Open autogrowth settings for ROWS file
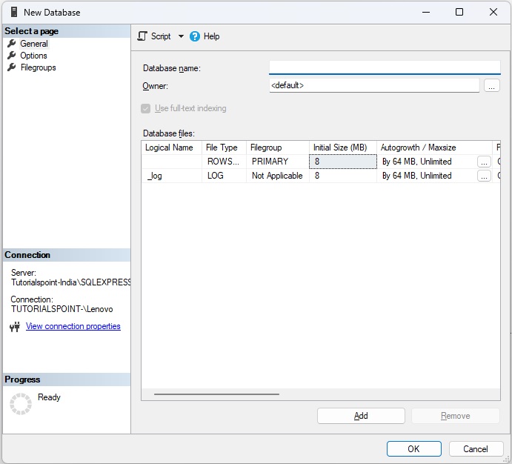Viewport: 512px width, 464px height. point(484,162)
